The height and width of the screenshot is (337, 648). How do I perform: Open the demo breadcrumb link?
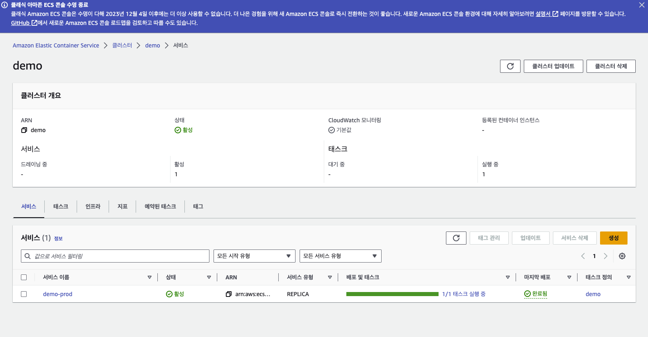pos(152,45)
